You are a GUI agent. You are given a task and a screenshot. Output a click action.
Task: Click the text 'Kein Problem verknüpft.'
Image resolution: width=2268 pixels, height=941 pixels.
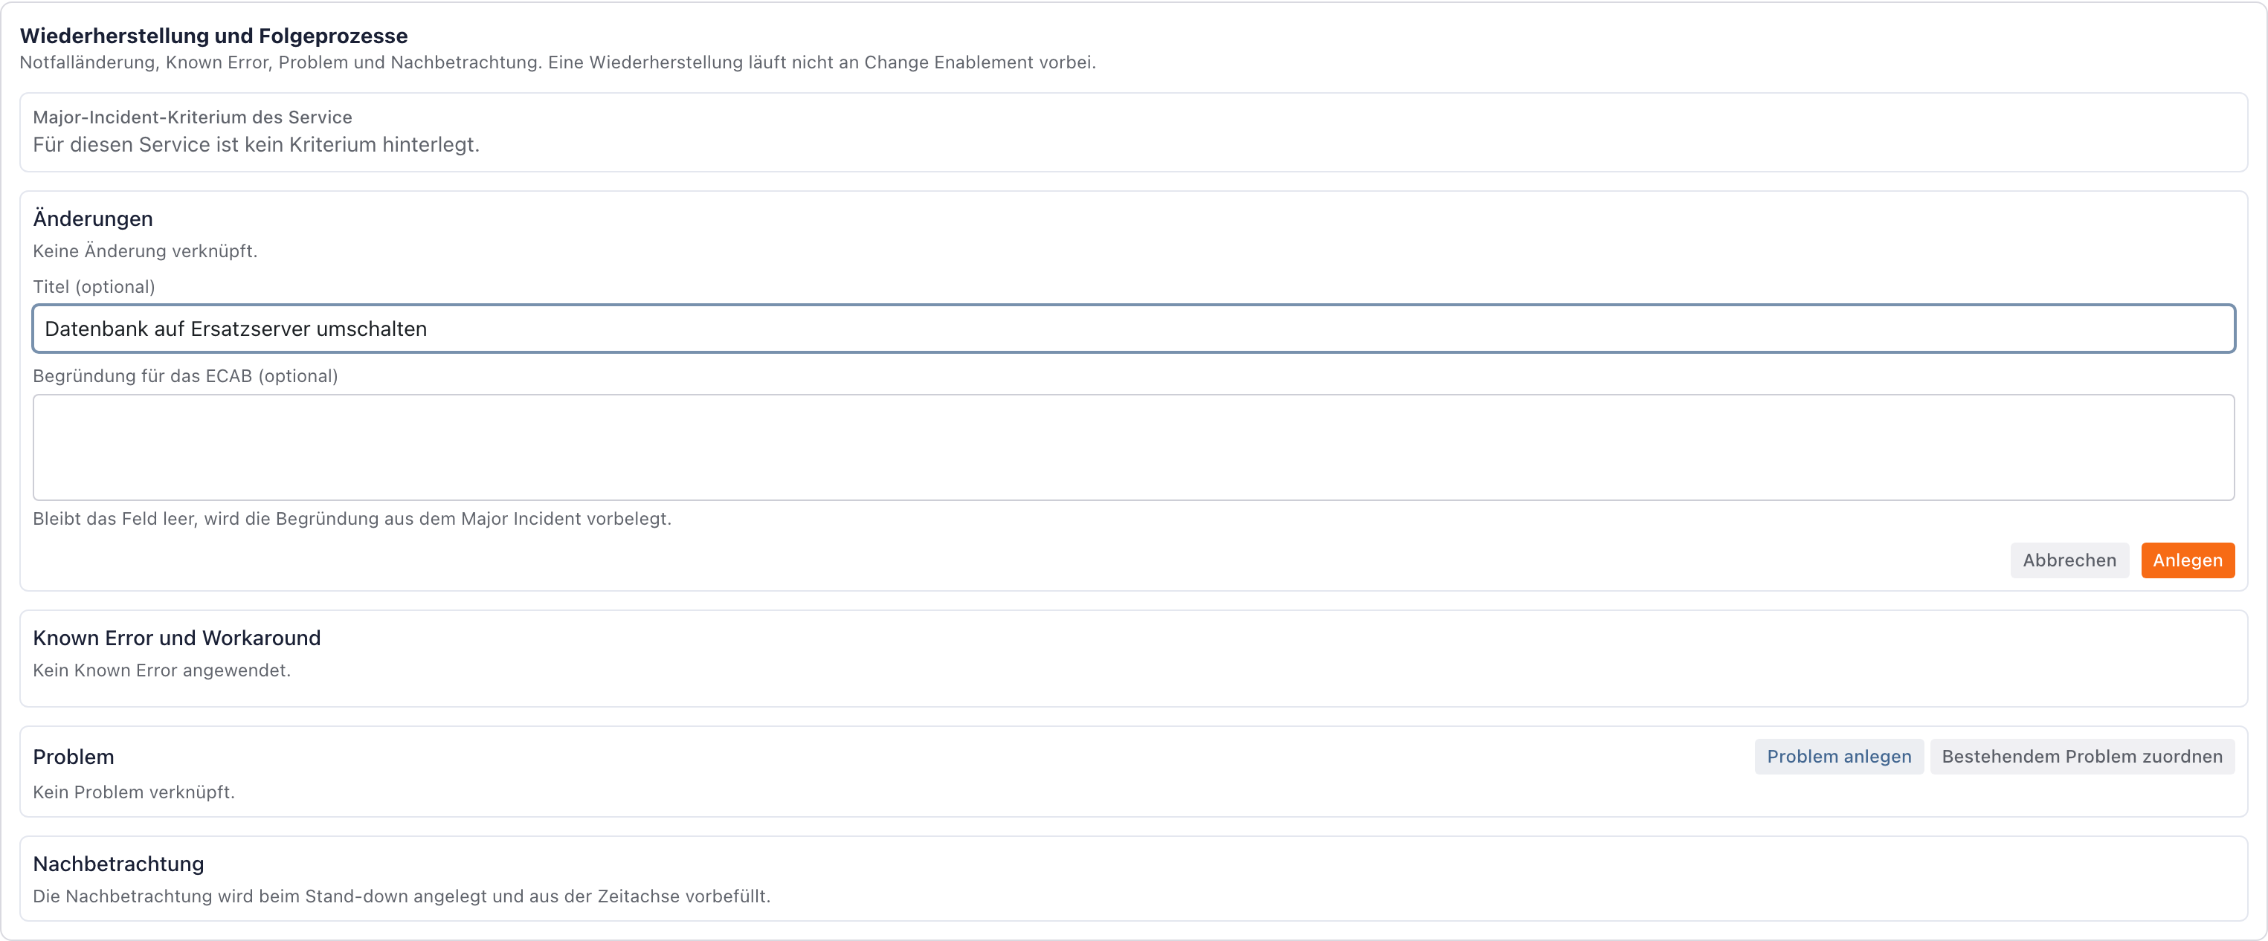point(134,792)
